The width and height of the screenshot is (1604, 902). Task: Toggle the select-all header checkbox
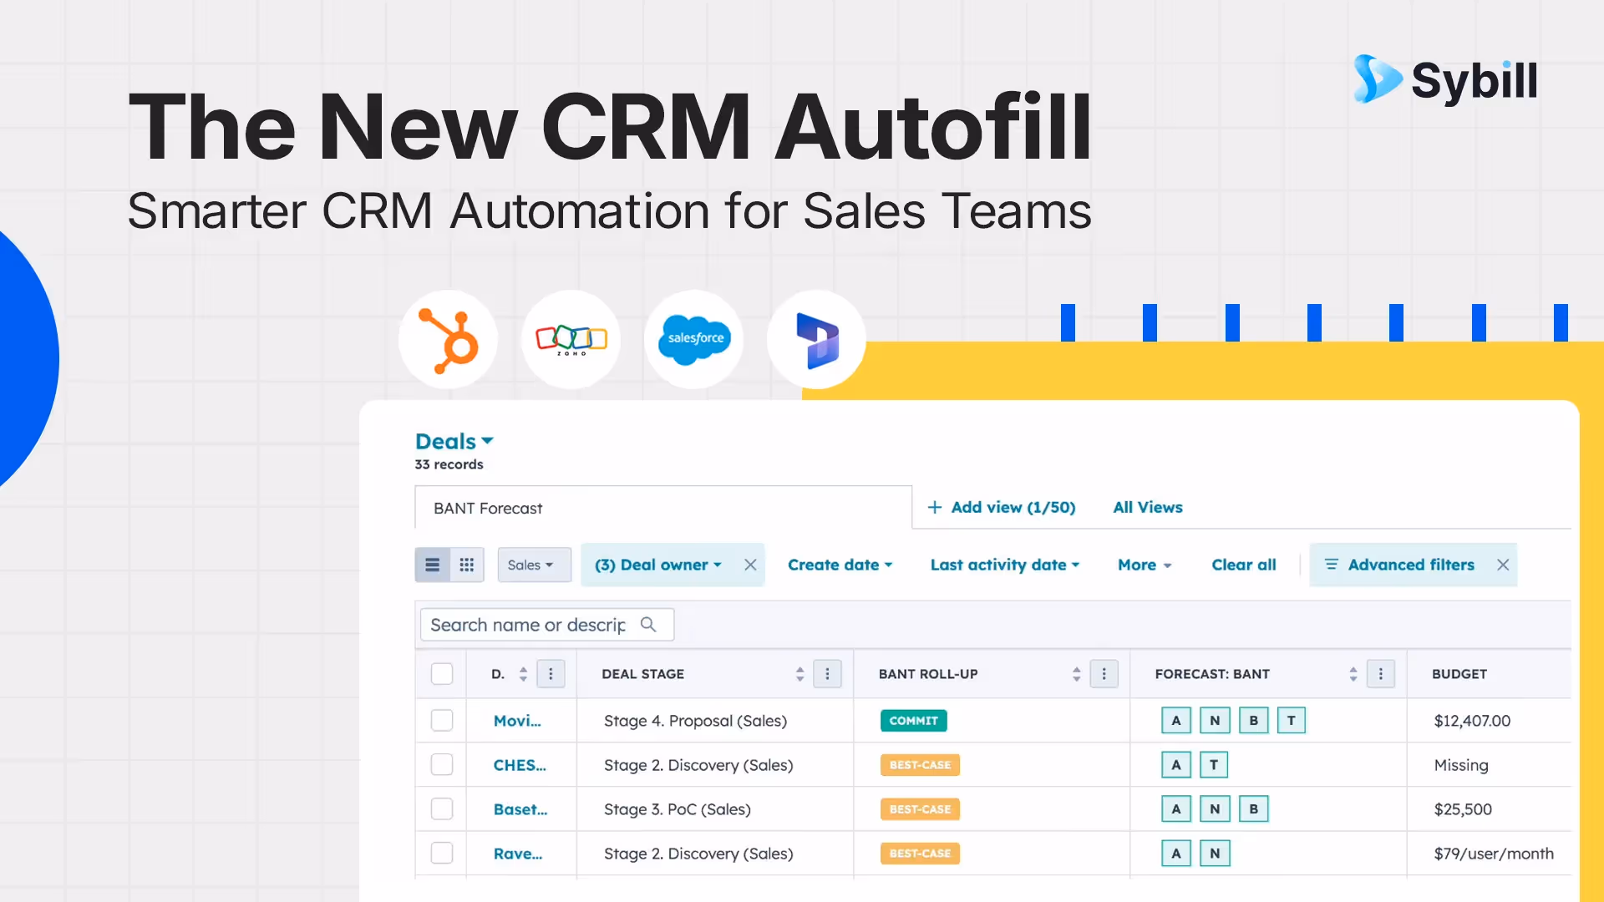coord(442,674)
